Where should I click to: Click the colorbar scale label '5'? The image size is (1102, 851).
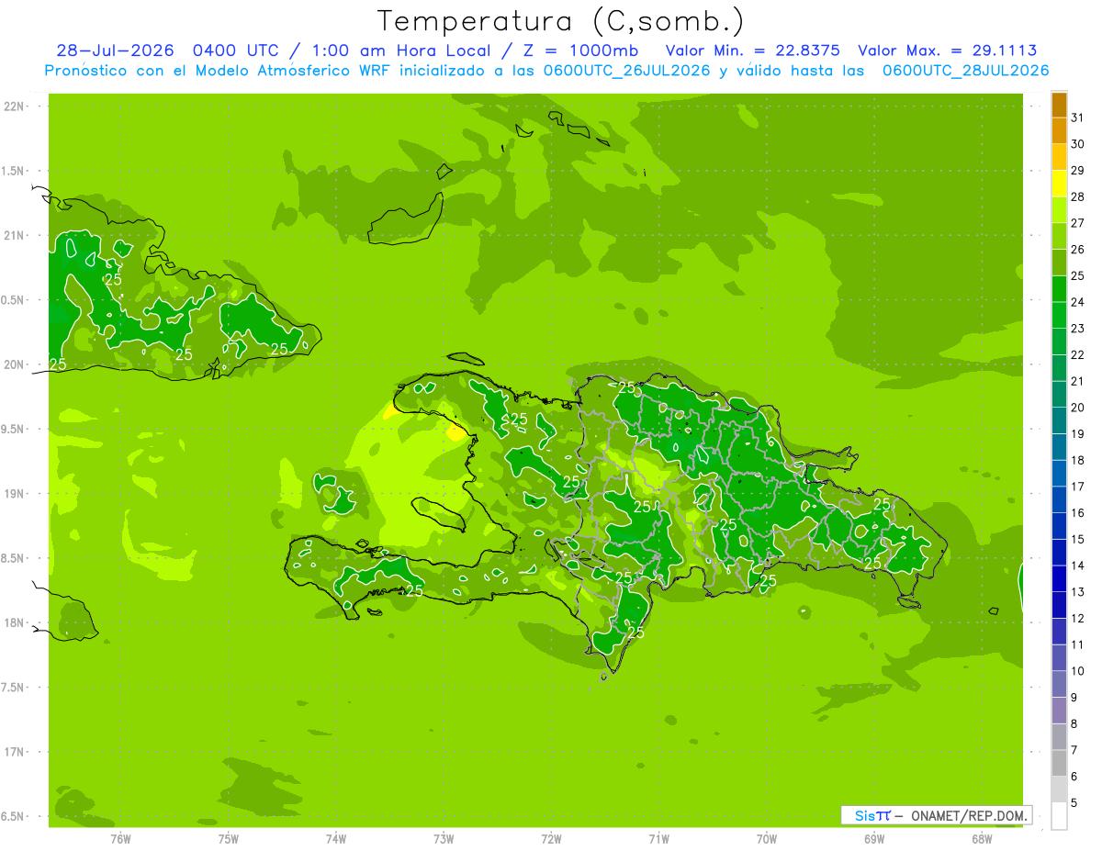(x=1074, y=803)
